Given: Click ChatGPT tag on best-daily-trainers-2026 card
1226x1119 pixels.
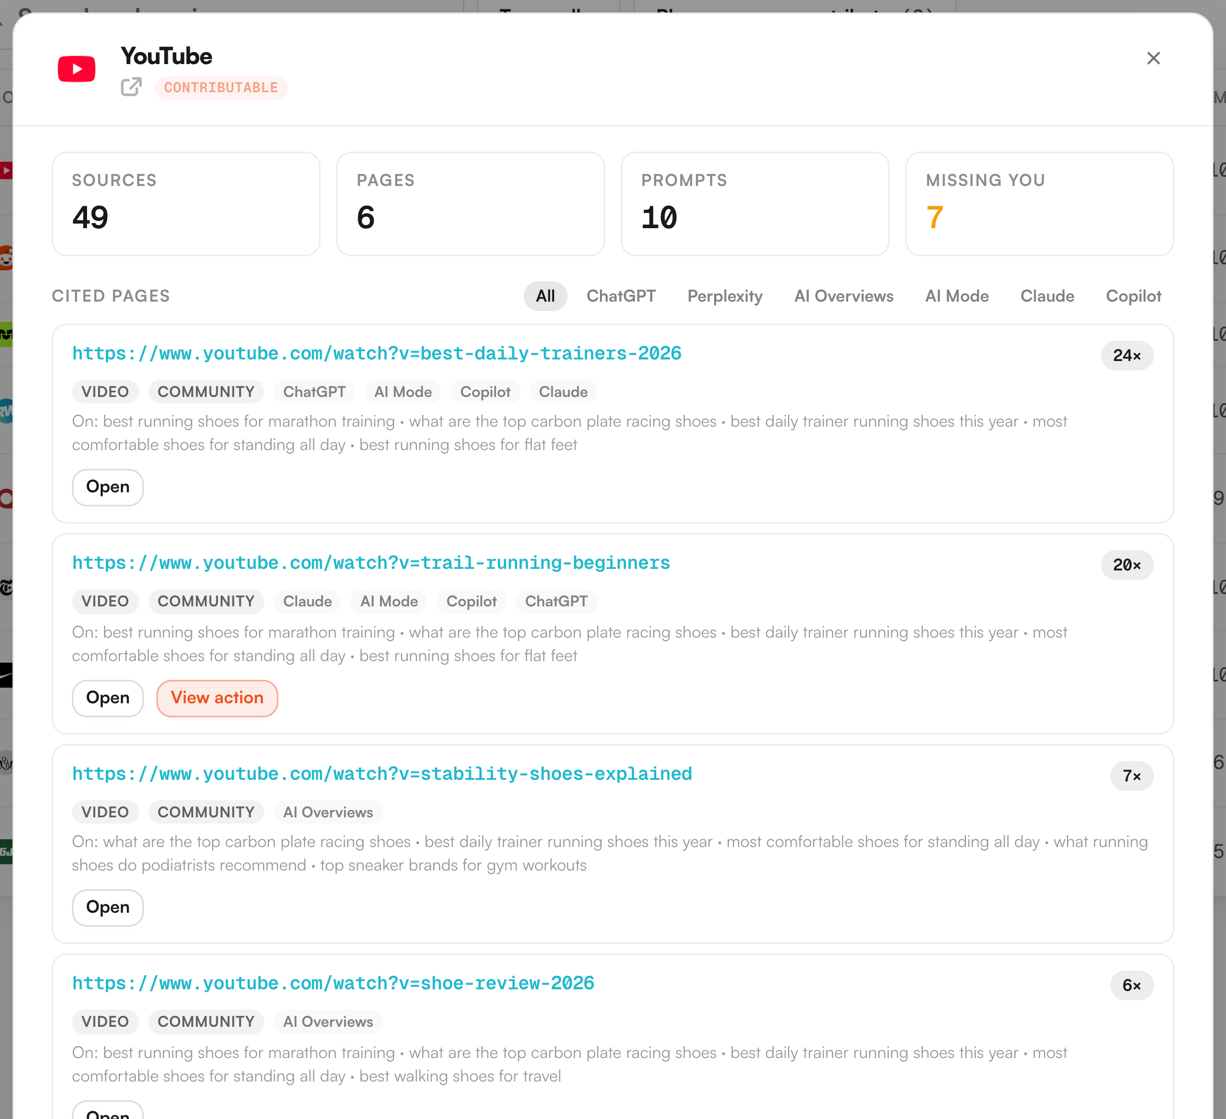Looking at the screenshot, I should point(314,391).
